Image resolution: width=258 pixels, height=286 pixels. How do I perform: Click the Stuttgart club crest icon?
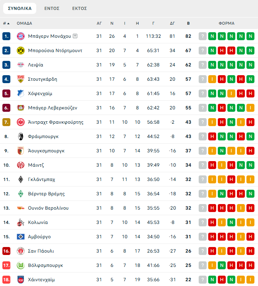(21, 79)
